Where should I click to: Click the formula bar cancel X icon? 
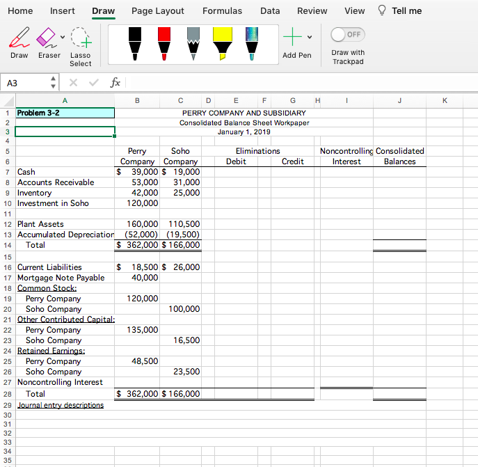pyautogui.click(x=73, y=83)
